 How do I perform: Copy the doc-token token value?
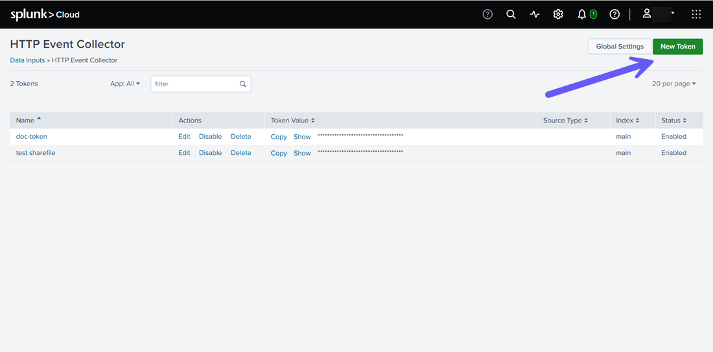tap(279, 137)
